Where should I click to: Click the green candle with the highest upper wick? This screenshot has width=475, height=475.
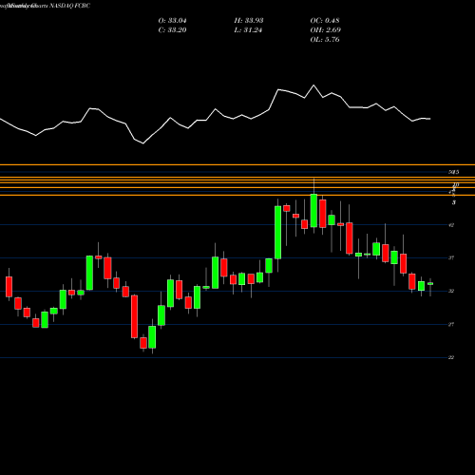pyautogui.click(x=313, y=211)
